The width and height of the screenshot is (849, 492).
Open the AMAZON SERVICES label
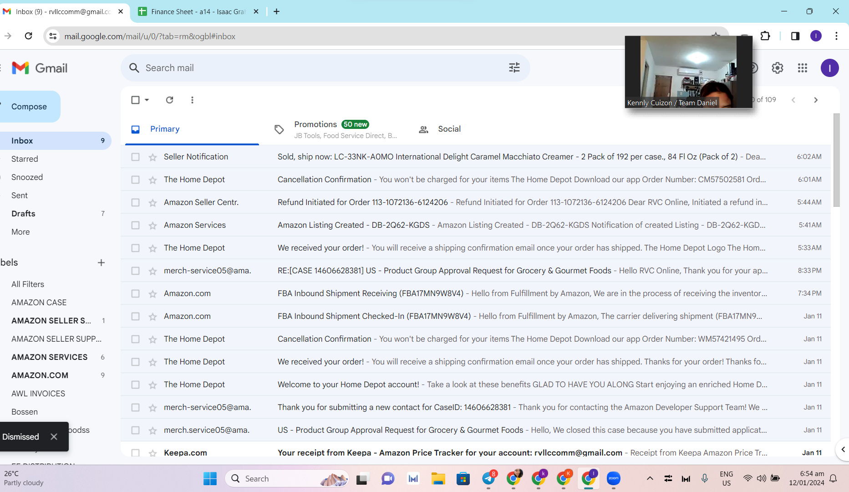point(49,357)
